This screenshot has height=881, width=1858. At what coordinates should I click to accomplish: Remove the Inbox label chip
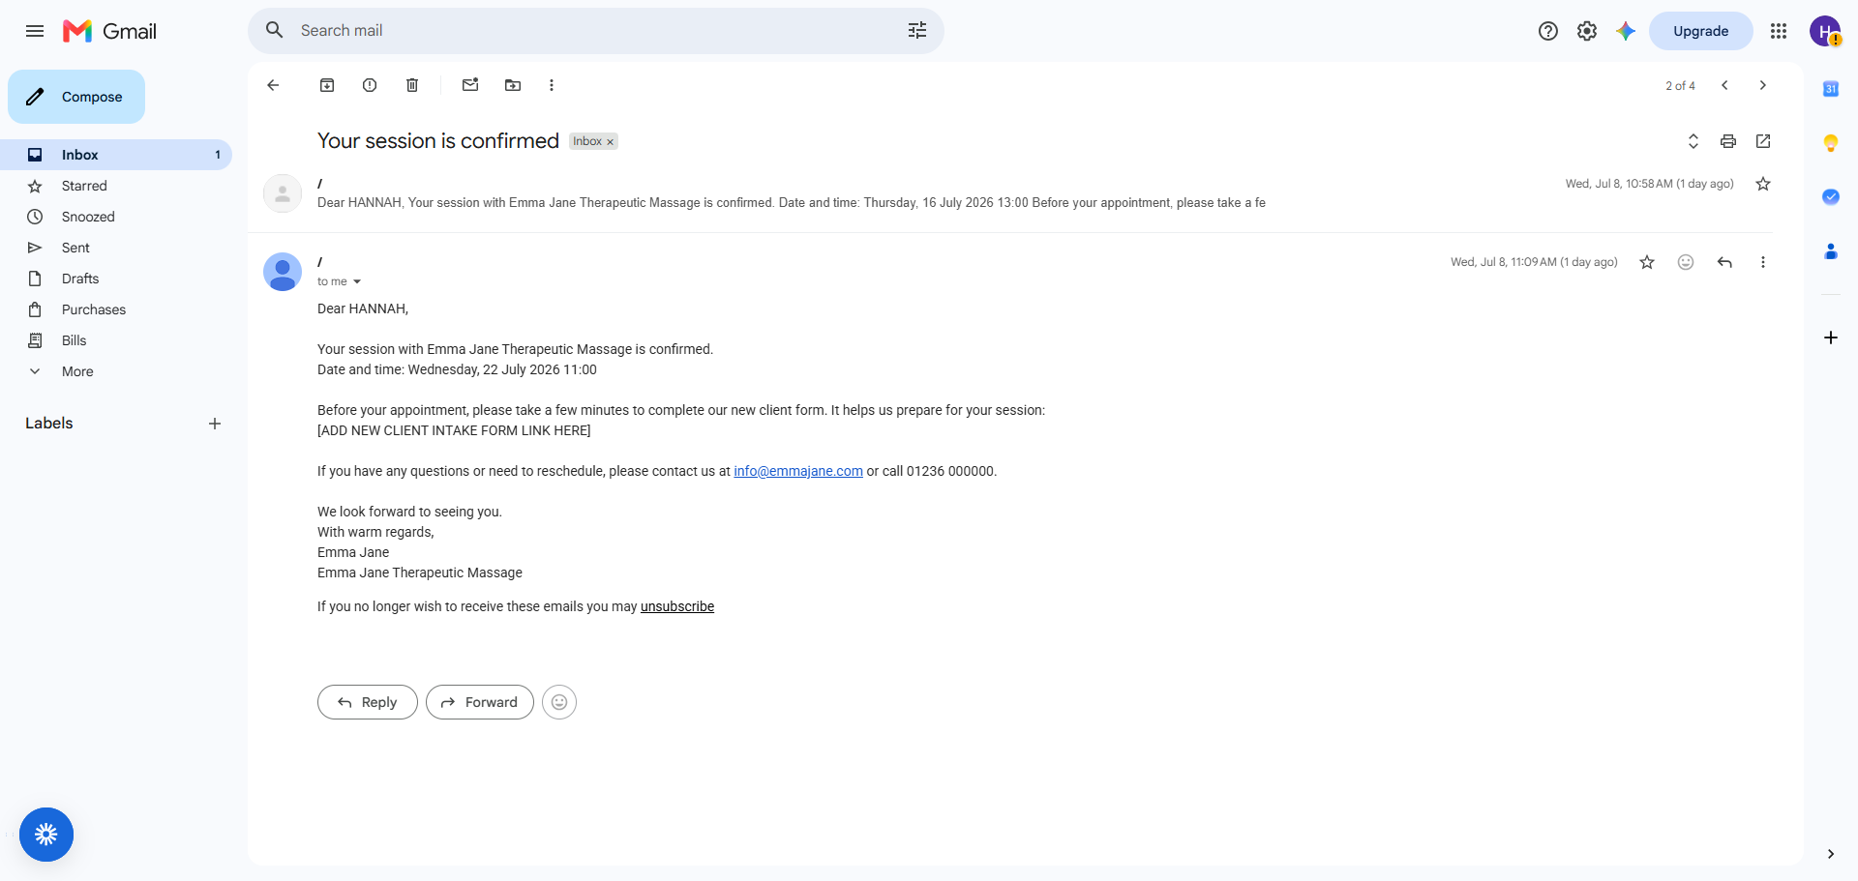click(x=610, y=142)
